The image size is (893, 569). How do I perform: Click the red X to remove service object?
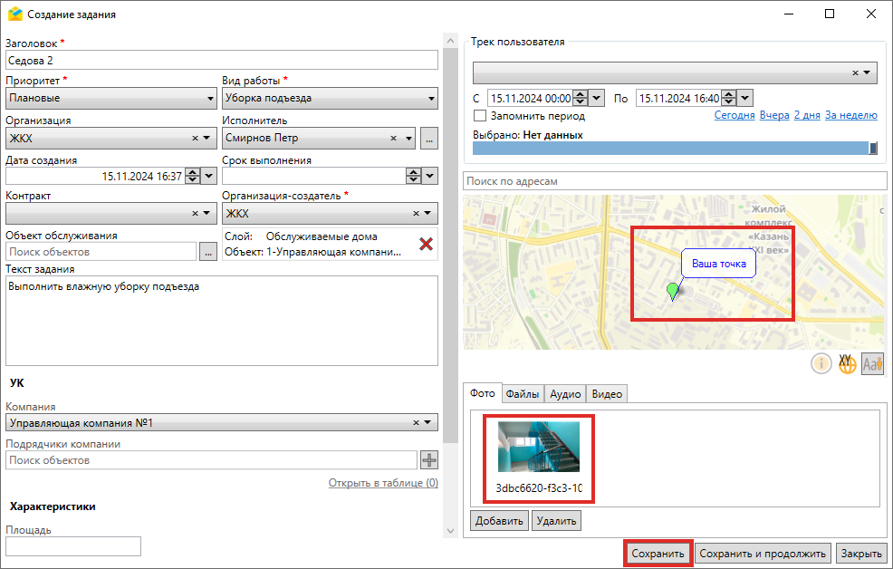click(x=426, y=244)
